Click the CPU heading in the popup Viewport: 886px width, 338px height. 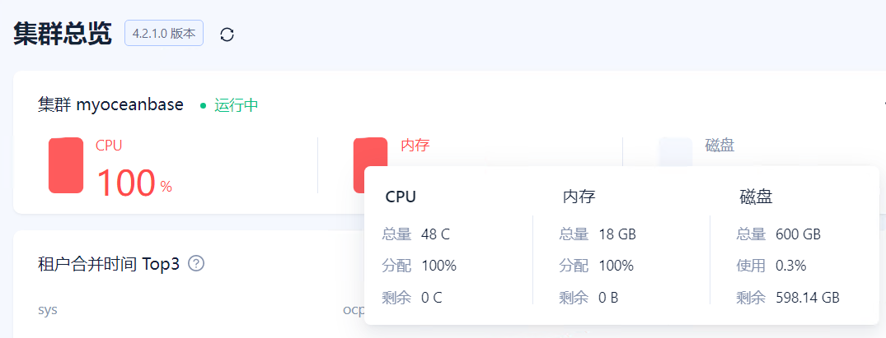click(401, 197)
